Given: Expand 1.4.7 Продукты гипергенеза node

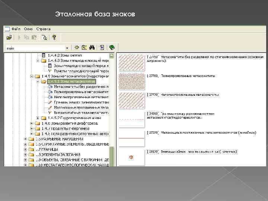Looking at the screenshot, I should (31, 128).
